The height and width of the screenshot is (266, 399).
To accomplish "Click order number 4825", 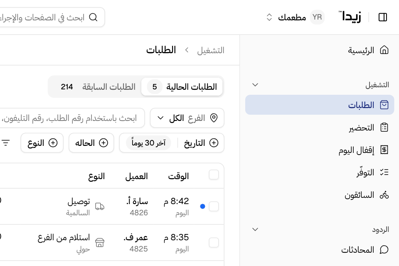I will pos(139,249).
